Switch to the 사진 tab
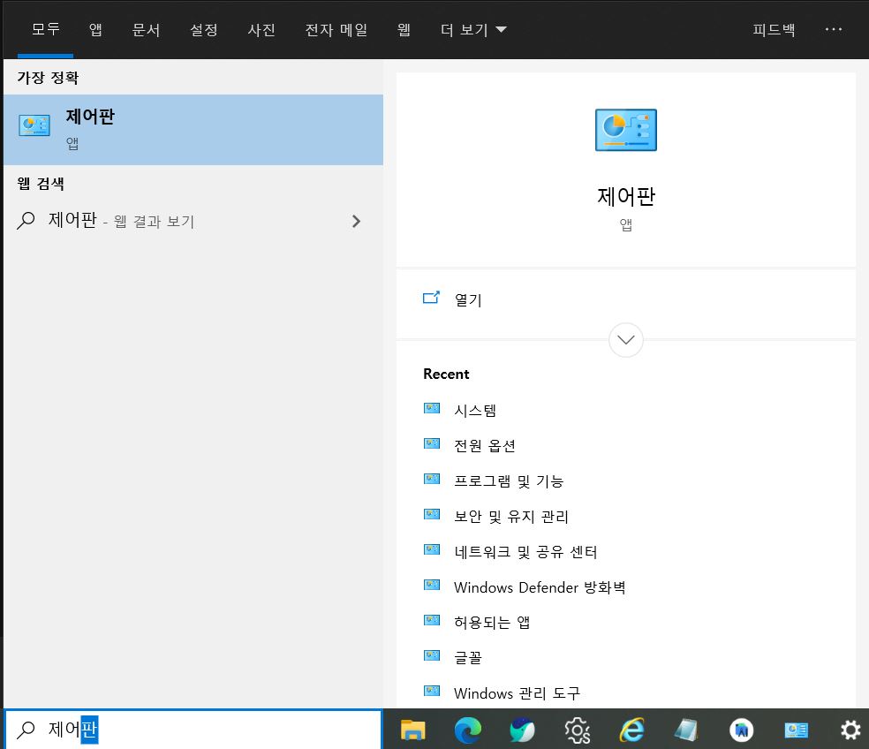 (x=261, y=29)
